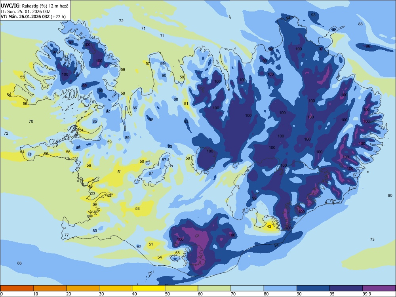Select the '30' tick label on the color scale

[x=101, y=294]
